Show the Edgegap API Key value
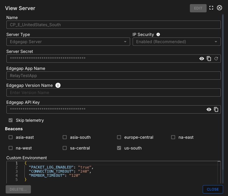 coord(209,109)
